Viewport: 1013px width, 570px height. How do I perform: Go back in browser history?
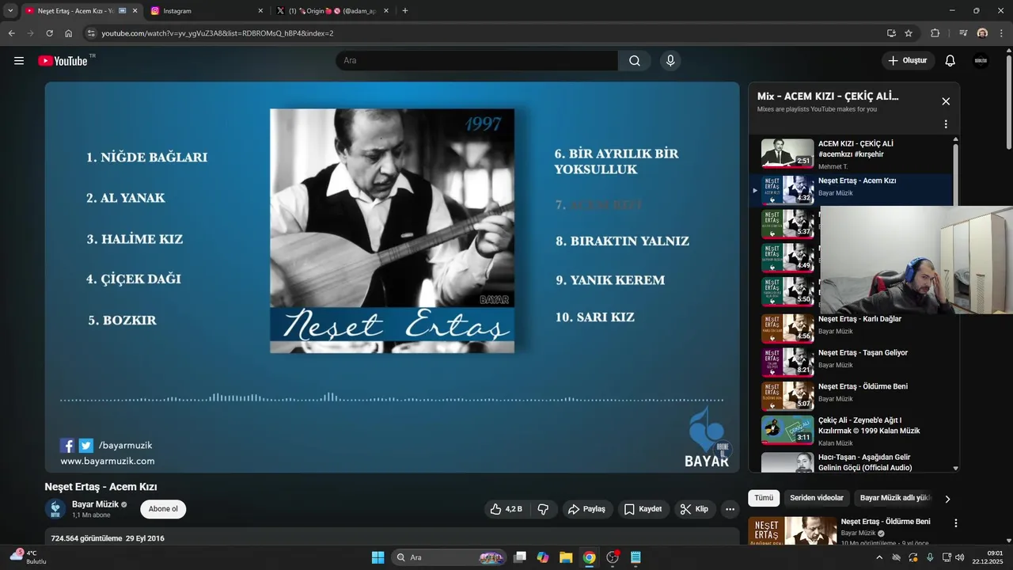[12, 33]
